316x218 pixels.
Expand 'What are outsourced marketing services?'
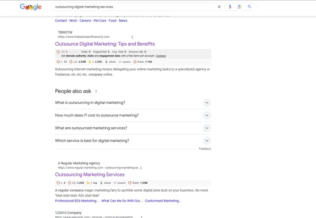tap(133, 128)
